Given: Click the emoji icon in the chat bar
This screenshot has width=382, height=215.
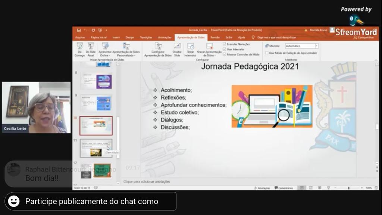Looking at the screenshot, I should [x=14, y=201].
